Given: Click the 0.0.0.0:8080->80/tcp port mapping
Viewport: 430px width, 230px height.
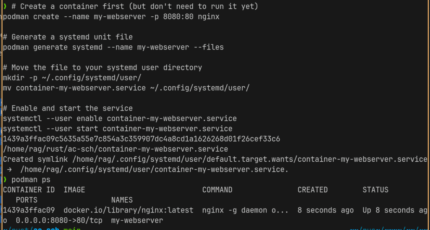Looking at the screenshot, I should (x=59, y=220).
